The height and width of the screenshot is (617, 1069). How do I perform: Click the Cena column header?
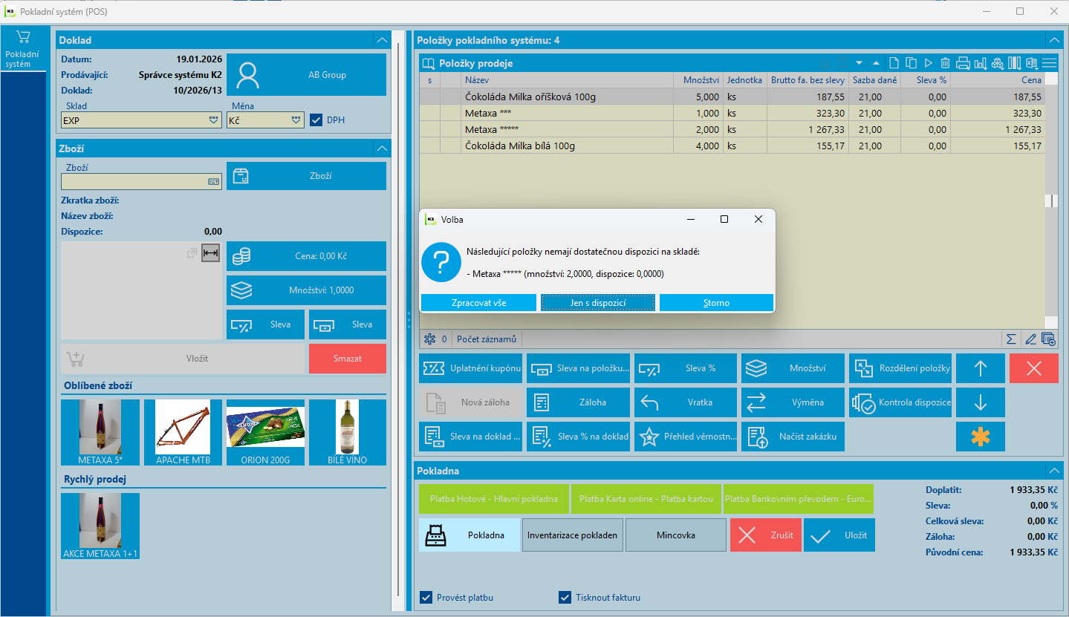[997, 80]
